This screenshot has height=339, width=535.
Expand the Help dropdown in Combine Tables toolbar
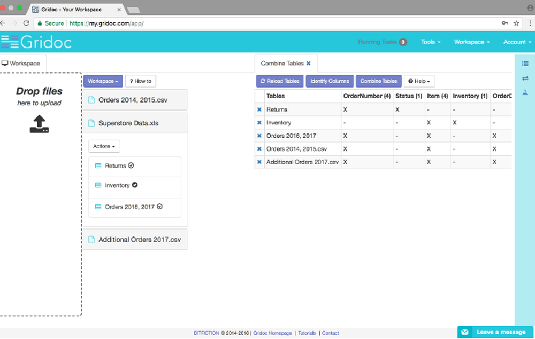pyautogui.click(x=419, y=81)
